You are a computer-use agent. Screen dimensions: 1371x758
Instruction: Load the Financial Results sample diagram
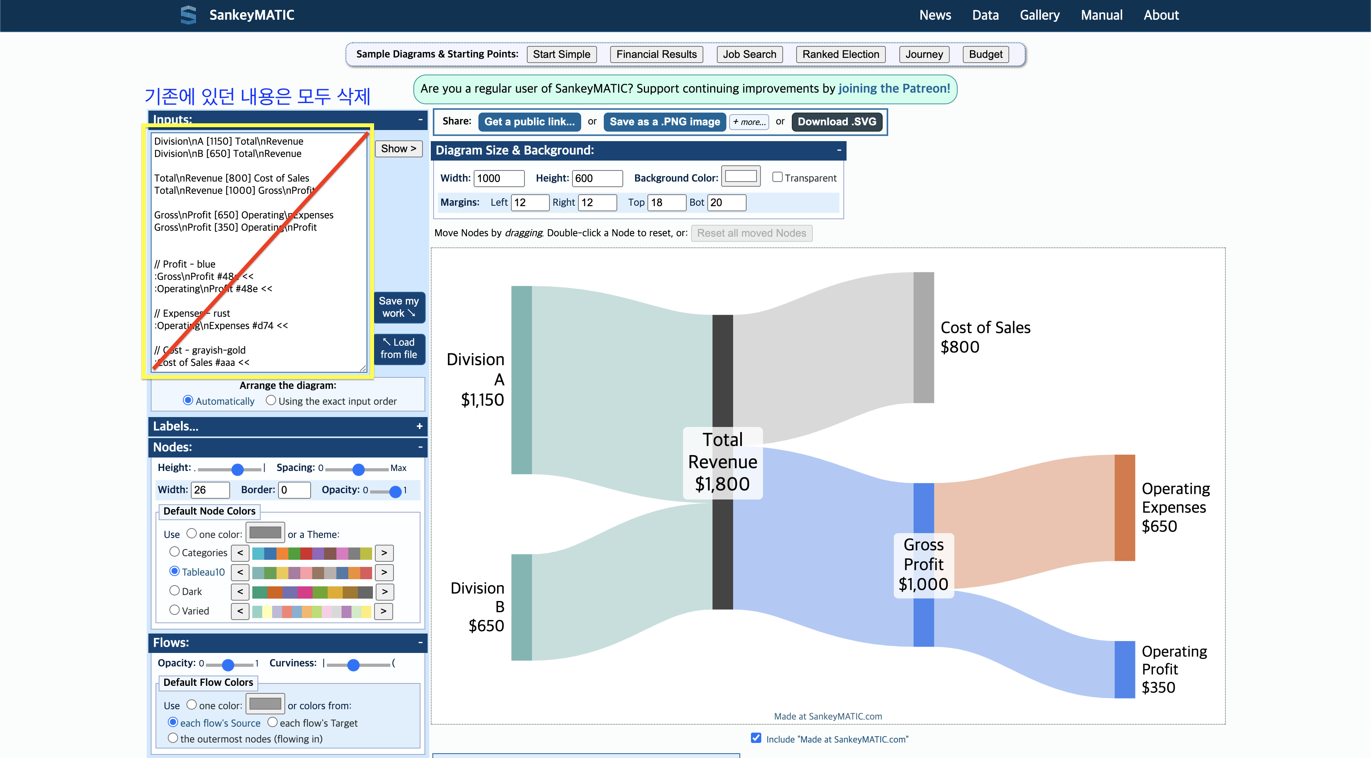coord(656,54)
